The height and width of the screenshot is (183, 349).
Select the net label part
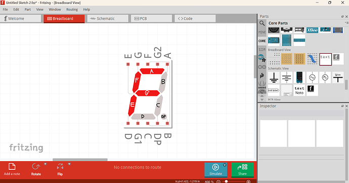coord(274,90)
